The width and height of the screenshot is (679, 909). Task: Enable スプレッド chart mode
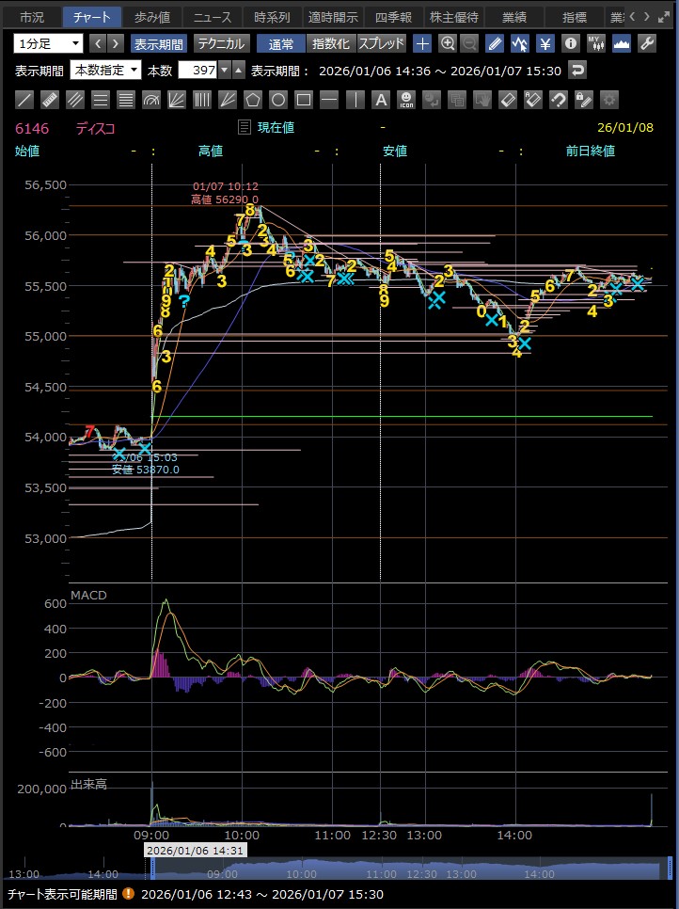[381, 43]
